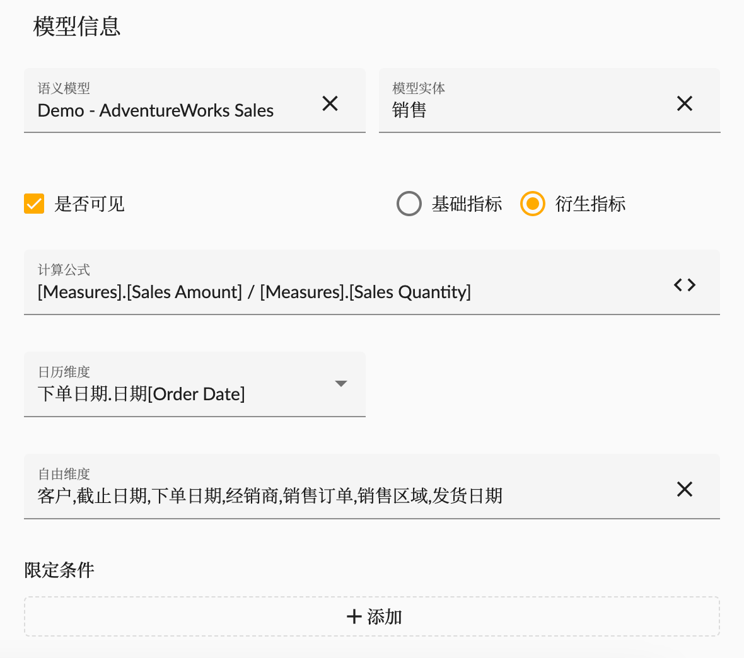Click the dashed add area below 限定条件
This screenshot has height=658, width=744.
(x=372, y=617)
